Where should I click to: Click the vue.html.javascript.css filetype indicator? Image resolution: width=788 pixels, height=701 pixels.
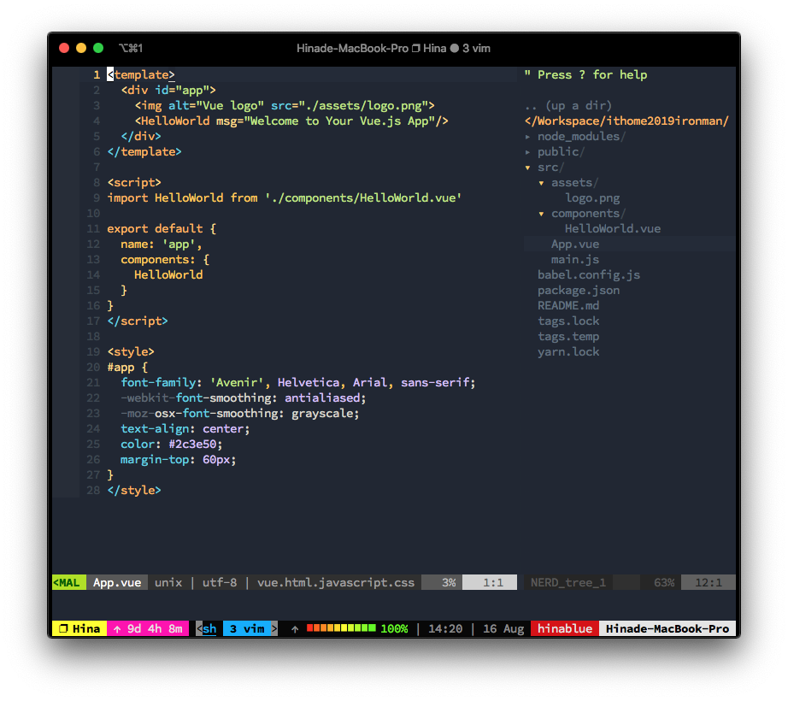point(336,582)
